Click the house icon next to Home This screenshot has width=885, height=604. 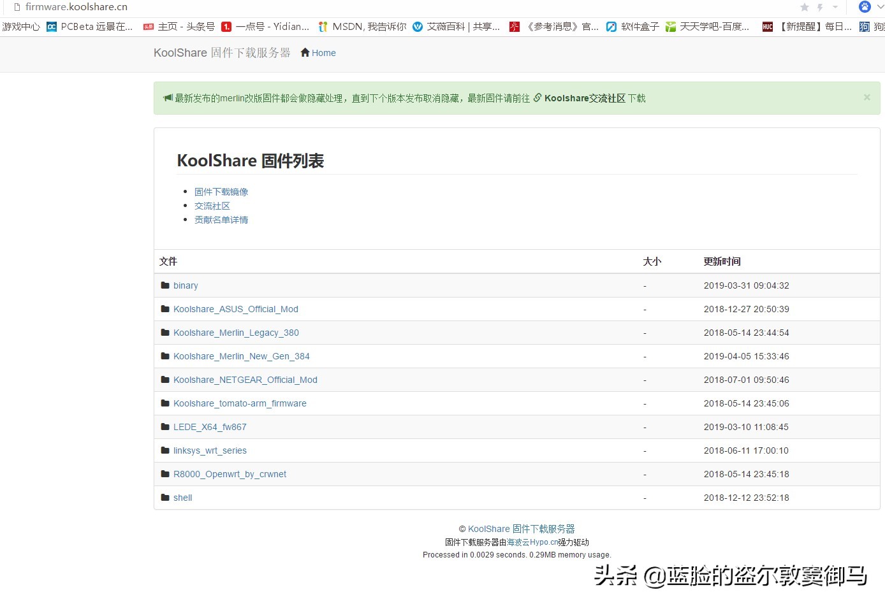pos(305,52)
